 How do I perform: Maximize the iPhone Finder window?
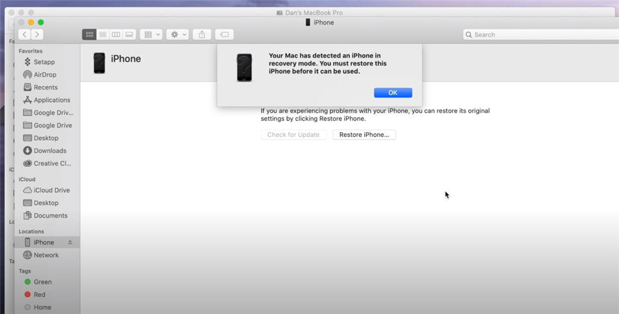(40, 22)
